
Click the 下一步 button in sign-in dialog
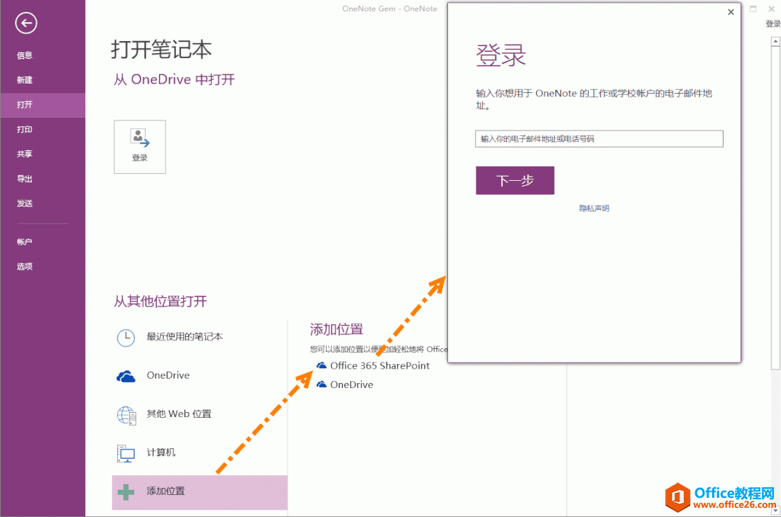coord(515,180)
